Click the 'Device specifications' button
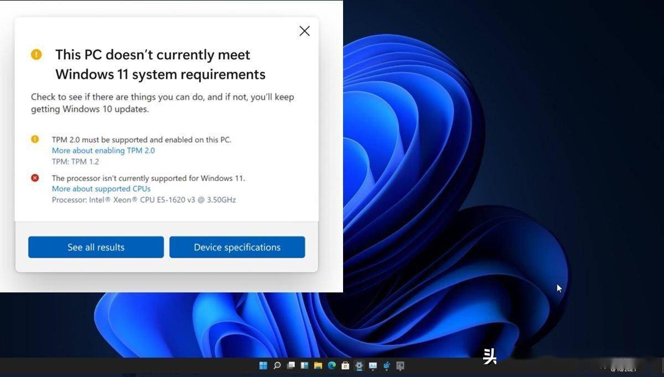Viewport: 664px width, 377px height. tap(237, 247)
